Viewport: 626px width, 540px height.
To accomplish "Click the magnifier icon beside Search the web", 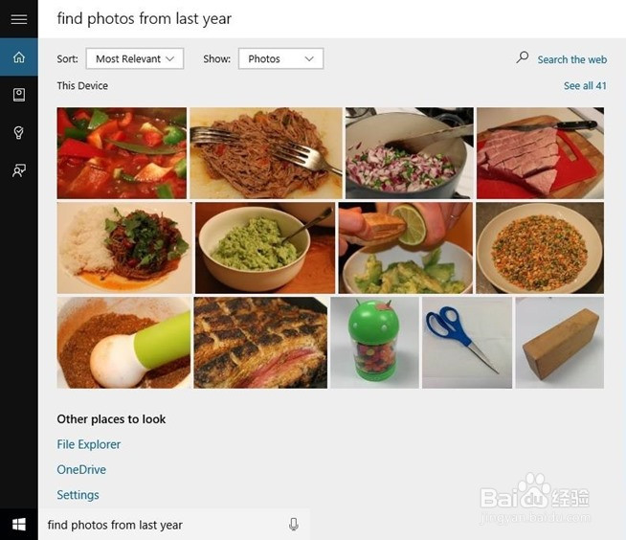I will 523,57.
